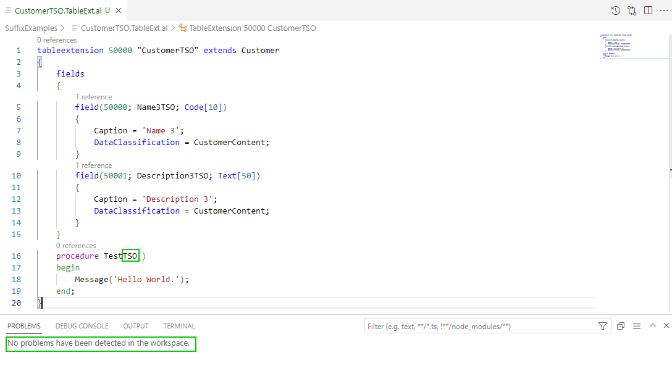This screenshot has width=672, height=384.
Task: Split the editor to the right
Action: coord(648,10)
